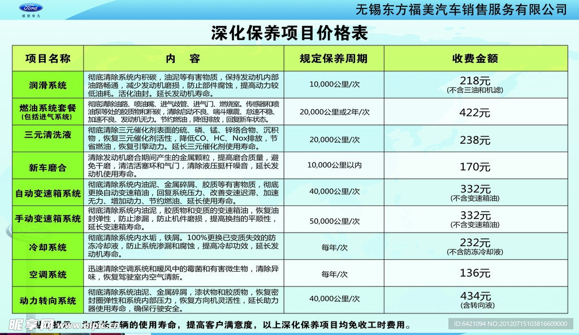Screen dimensions: 579x335
Task: Open the 收费金额 column header
Action: point(477,57)
